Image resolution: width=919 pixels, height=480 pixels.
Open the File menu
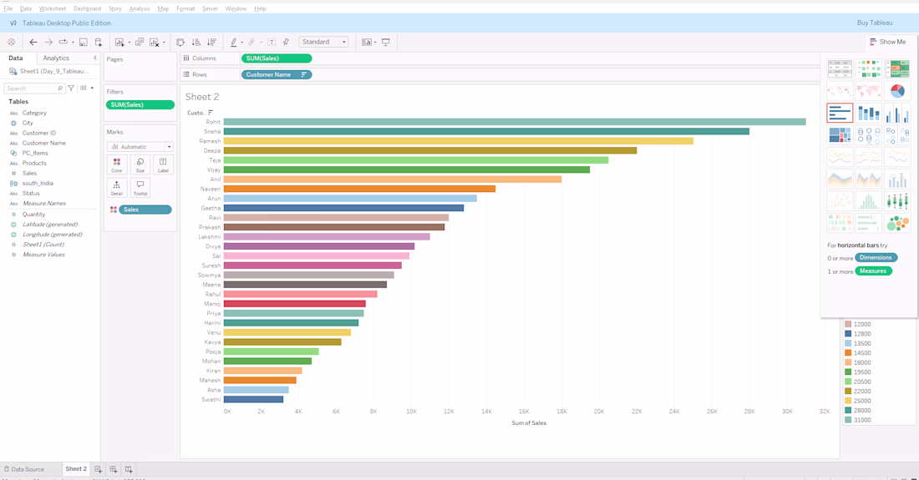[8, 9]
